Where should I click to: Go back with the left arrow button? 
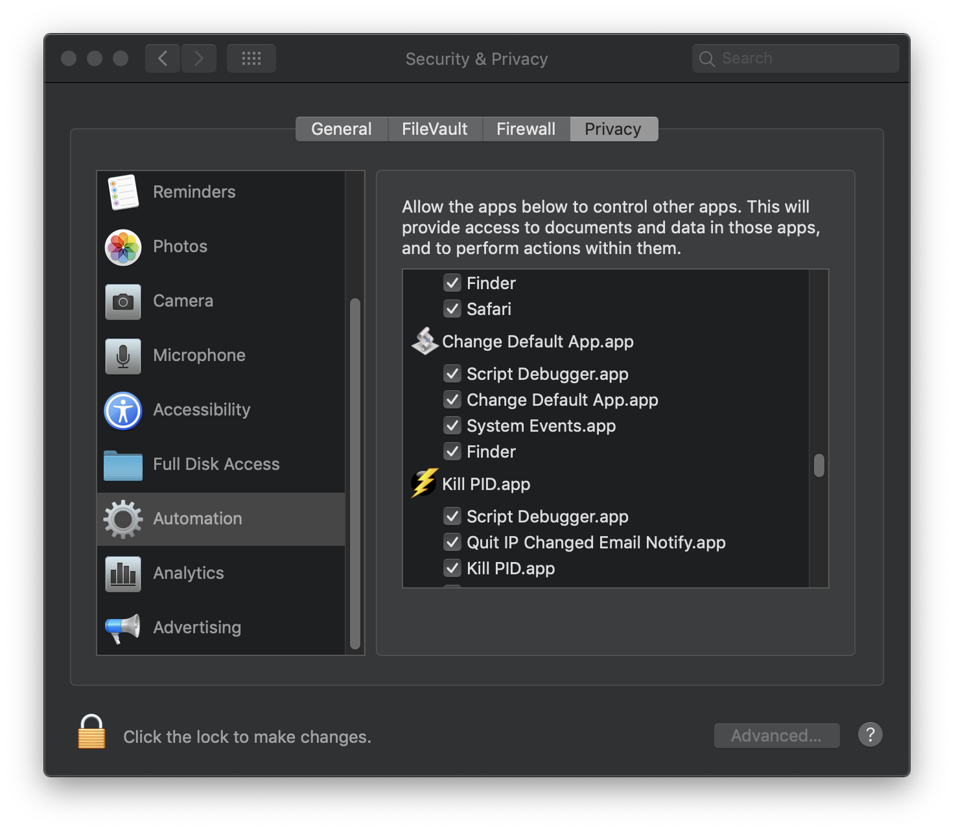tap(163, 58)
